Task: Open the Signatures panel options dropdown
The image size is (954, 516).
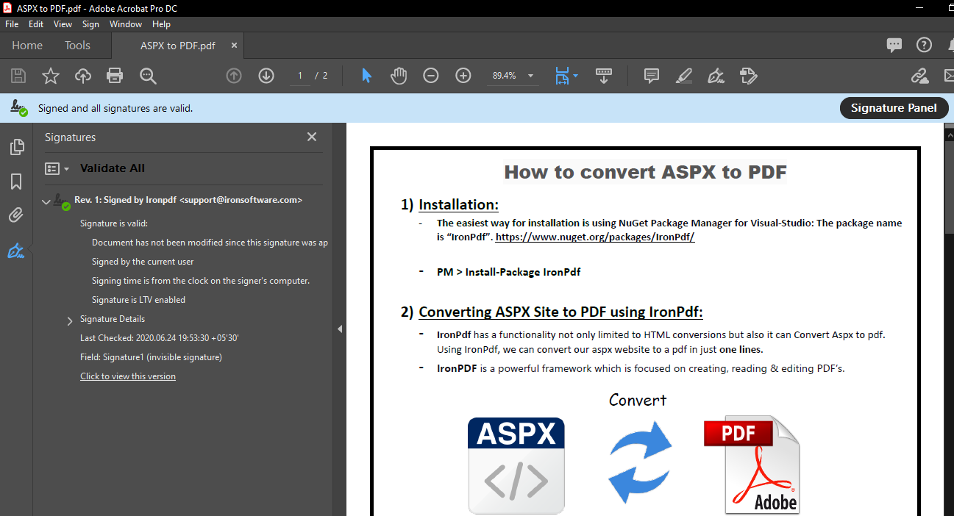Action: click(57, 168)
